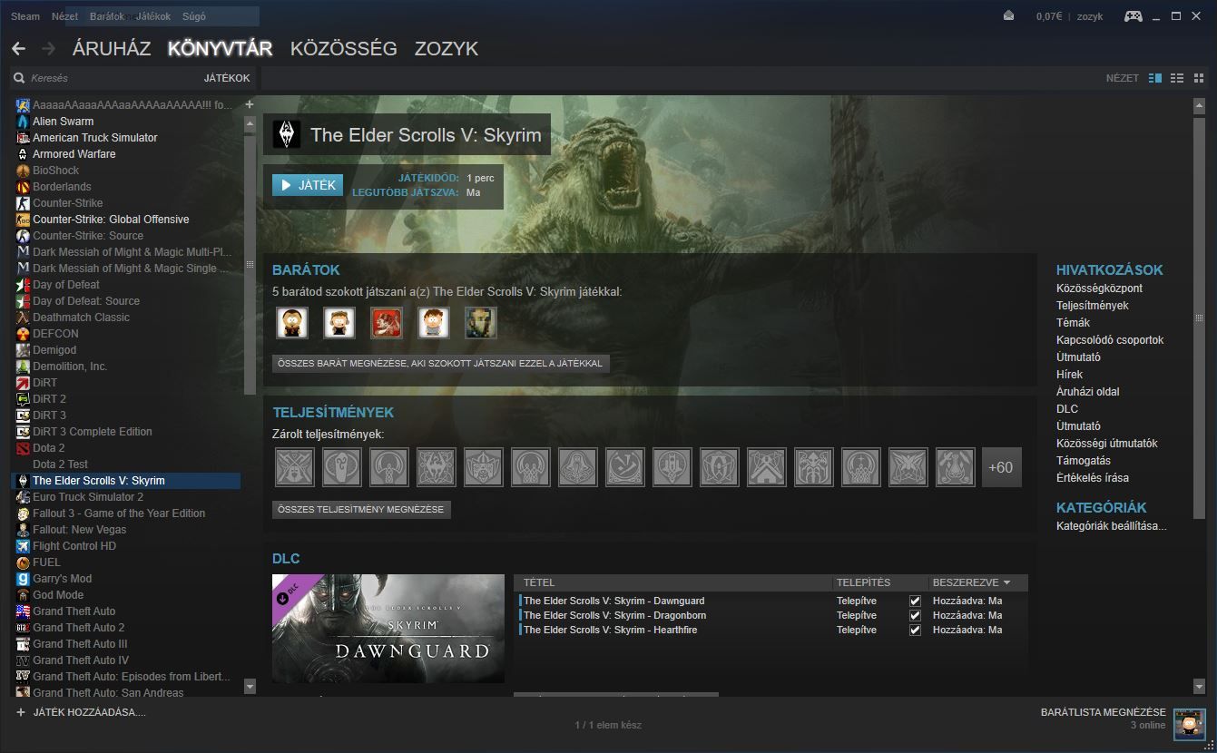Click the add game plus icon
The image size is (1217, 753).
pyautogui.click(x=21, y=712)
